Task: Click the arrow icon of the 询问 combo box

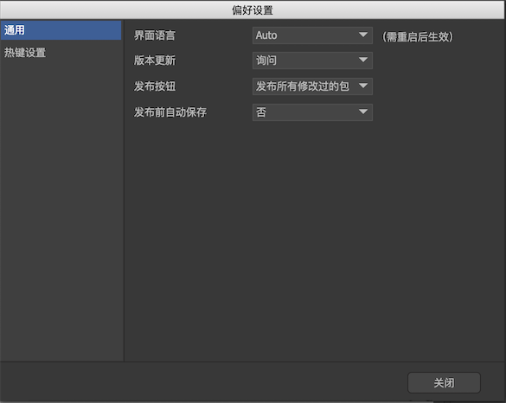Action: coord(363,60)
